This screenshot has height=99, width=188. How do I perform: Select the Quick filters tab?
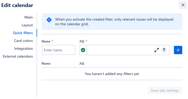click(23, 33)
